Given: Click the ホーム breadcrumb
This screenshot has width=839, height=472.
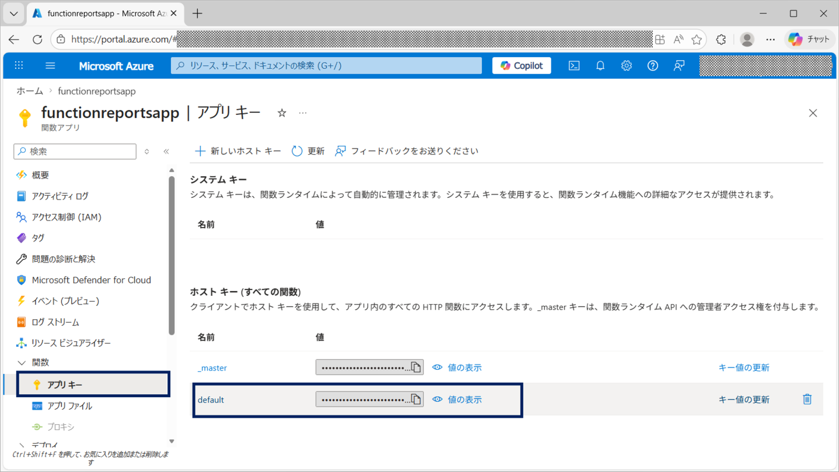Looking at the screenshot, I should pyautogui.click(x=30, y=91).
